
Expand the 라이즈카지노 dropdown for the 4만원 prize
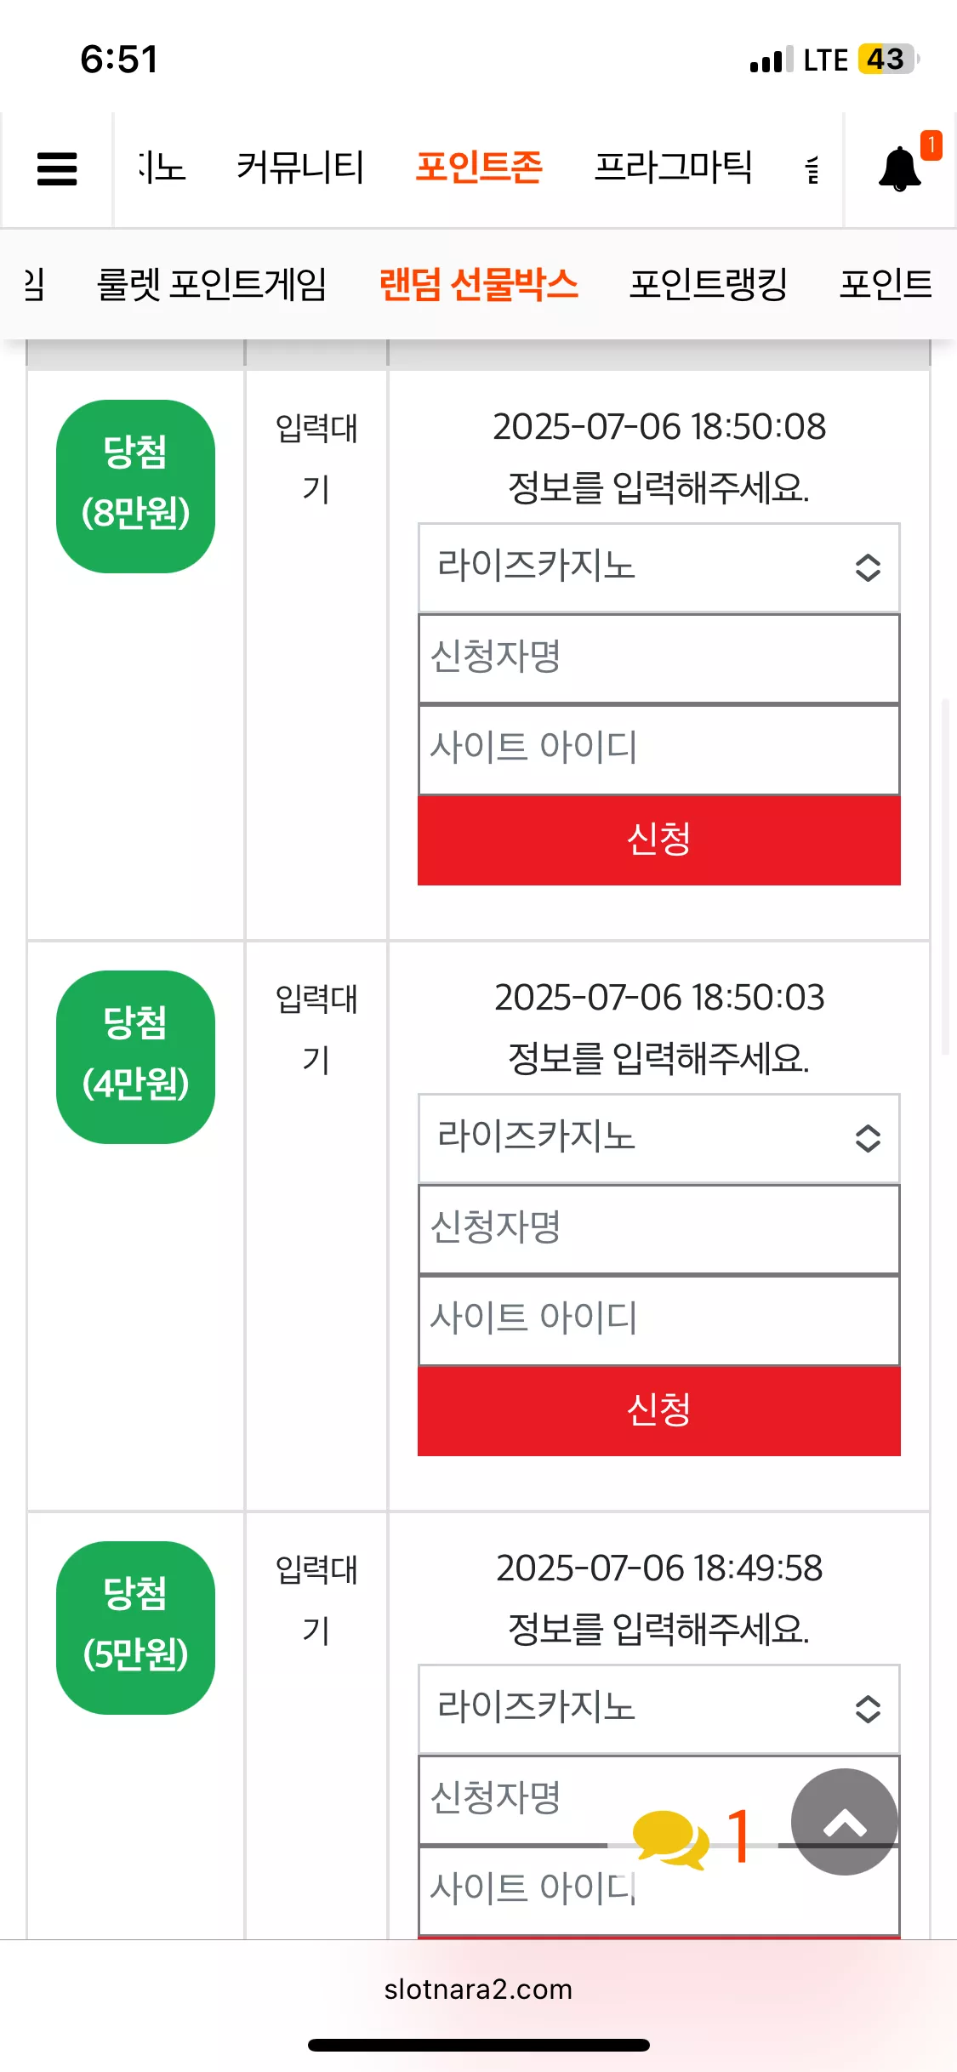tap(658, 1138)
